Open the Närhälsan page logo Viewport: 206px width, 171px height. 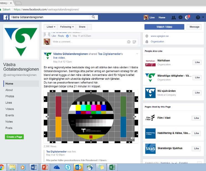(x=150, y=62)
